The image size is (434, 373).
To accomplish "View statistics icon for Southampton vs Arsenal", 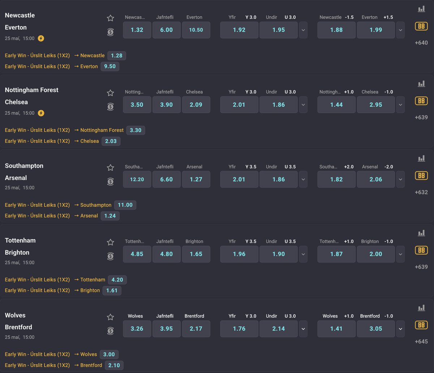I will [x=421, y=158].
